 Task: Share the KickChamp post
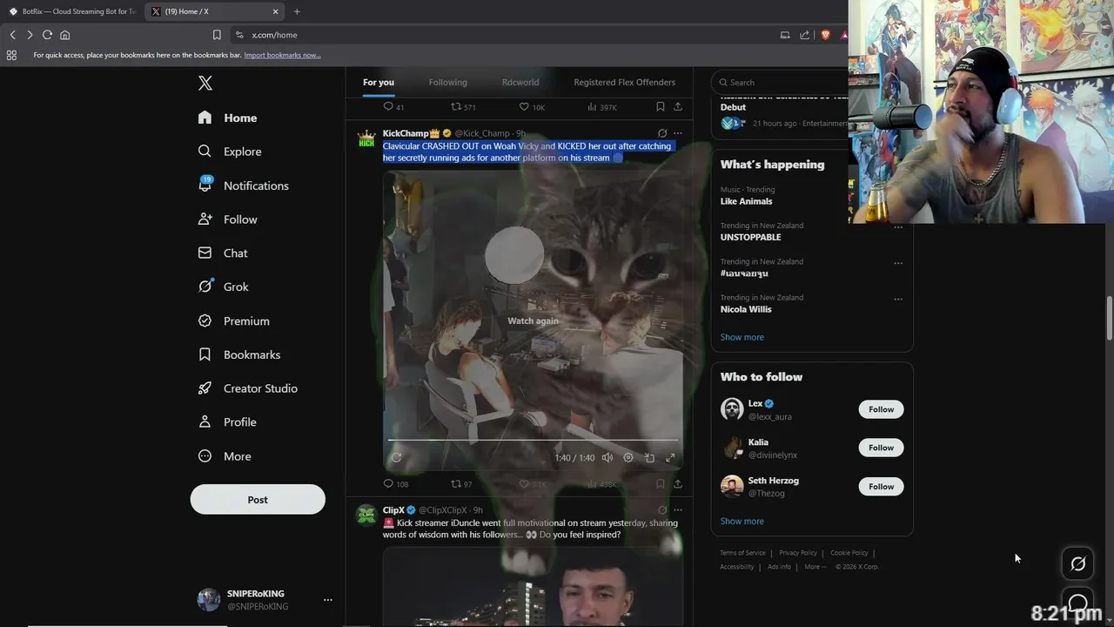tap(678, 484)
